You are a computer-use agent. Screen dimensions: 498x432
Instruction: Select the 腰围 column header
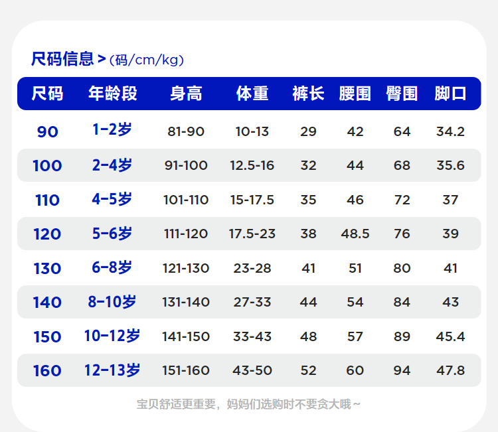coord(355,94)
